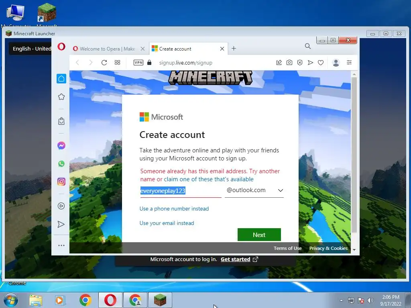Take a snapshot with camera icon
Viewport: 411px width, 308px height.
click(x=289, y=63)
